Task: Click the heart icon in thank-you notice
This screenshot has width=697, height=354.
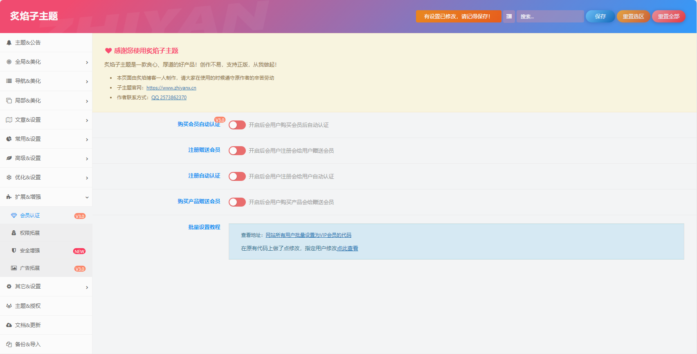Action: click(x=108, y=51)
